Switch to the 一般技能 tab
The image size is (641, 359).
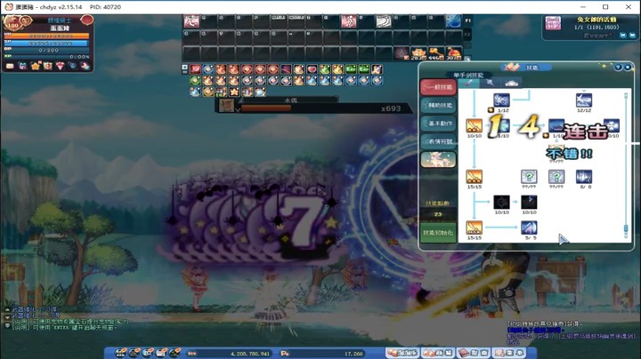[438, 87]
